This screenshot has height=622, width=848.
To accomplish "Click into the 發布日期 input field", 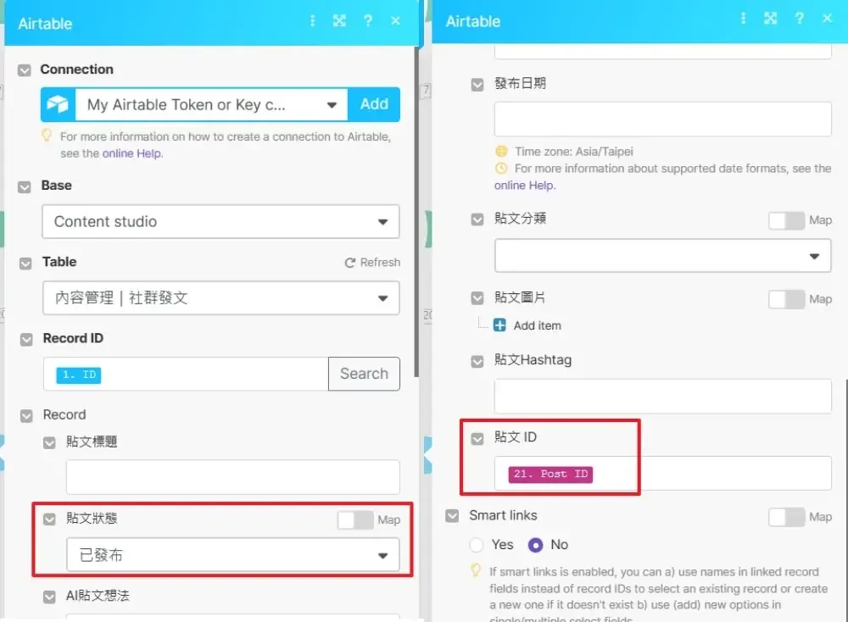I will [x=662, y=119].
